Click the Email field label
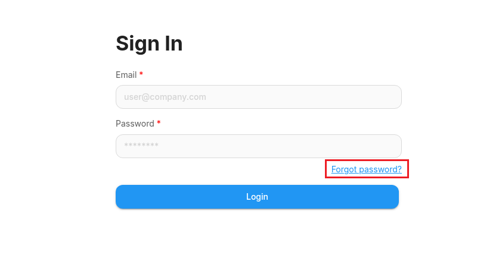The height and width of the screenshot is (255, 502). (x=126, y=75)
